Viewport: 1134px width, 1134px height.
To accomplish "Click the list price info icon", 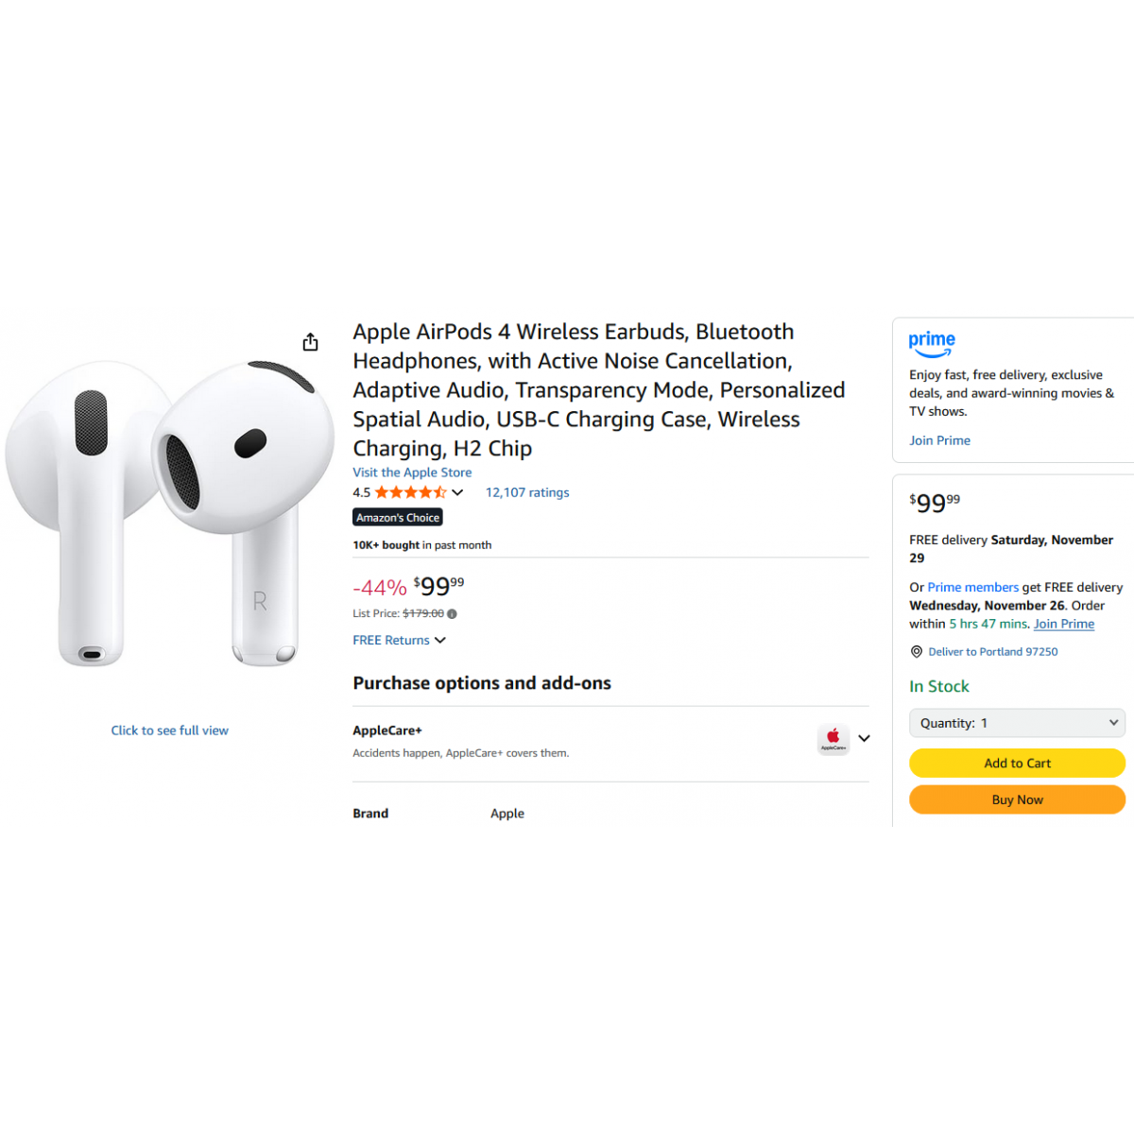I will 452,614.
